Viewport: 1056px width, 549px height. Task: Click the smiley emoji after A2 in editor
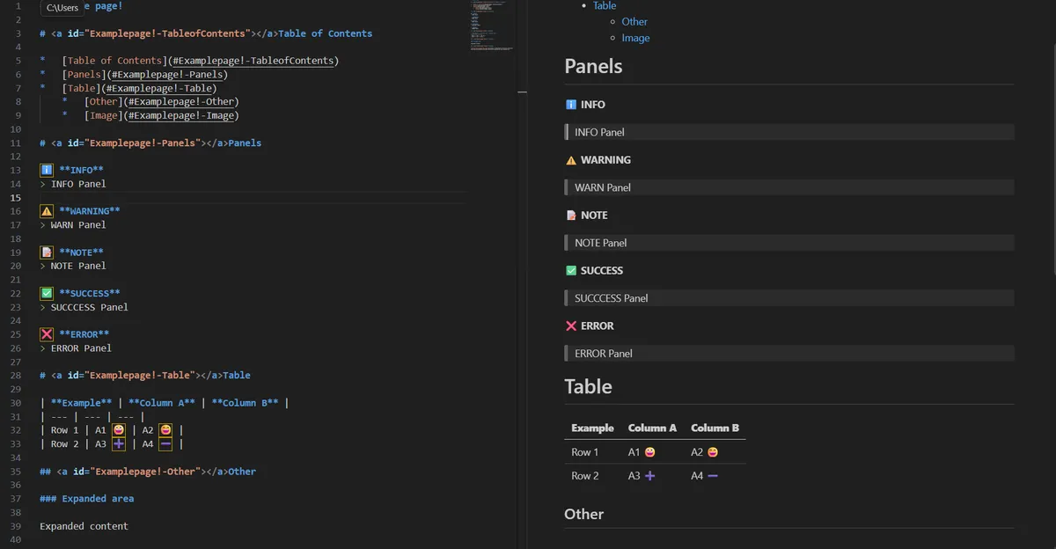point(165,430)
